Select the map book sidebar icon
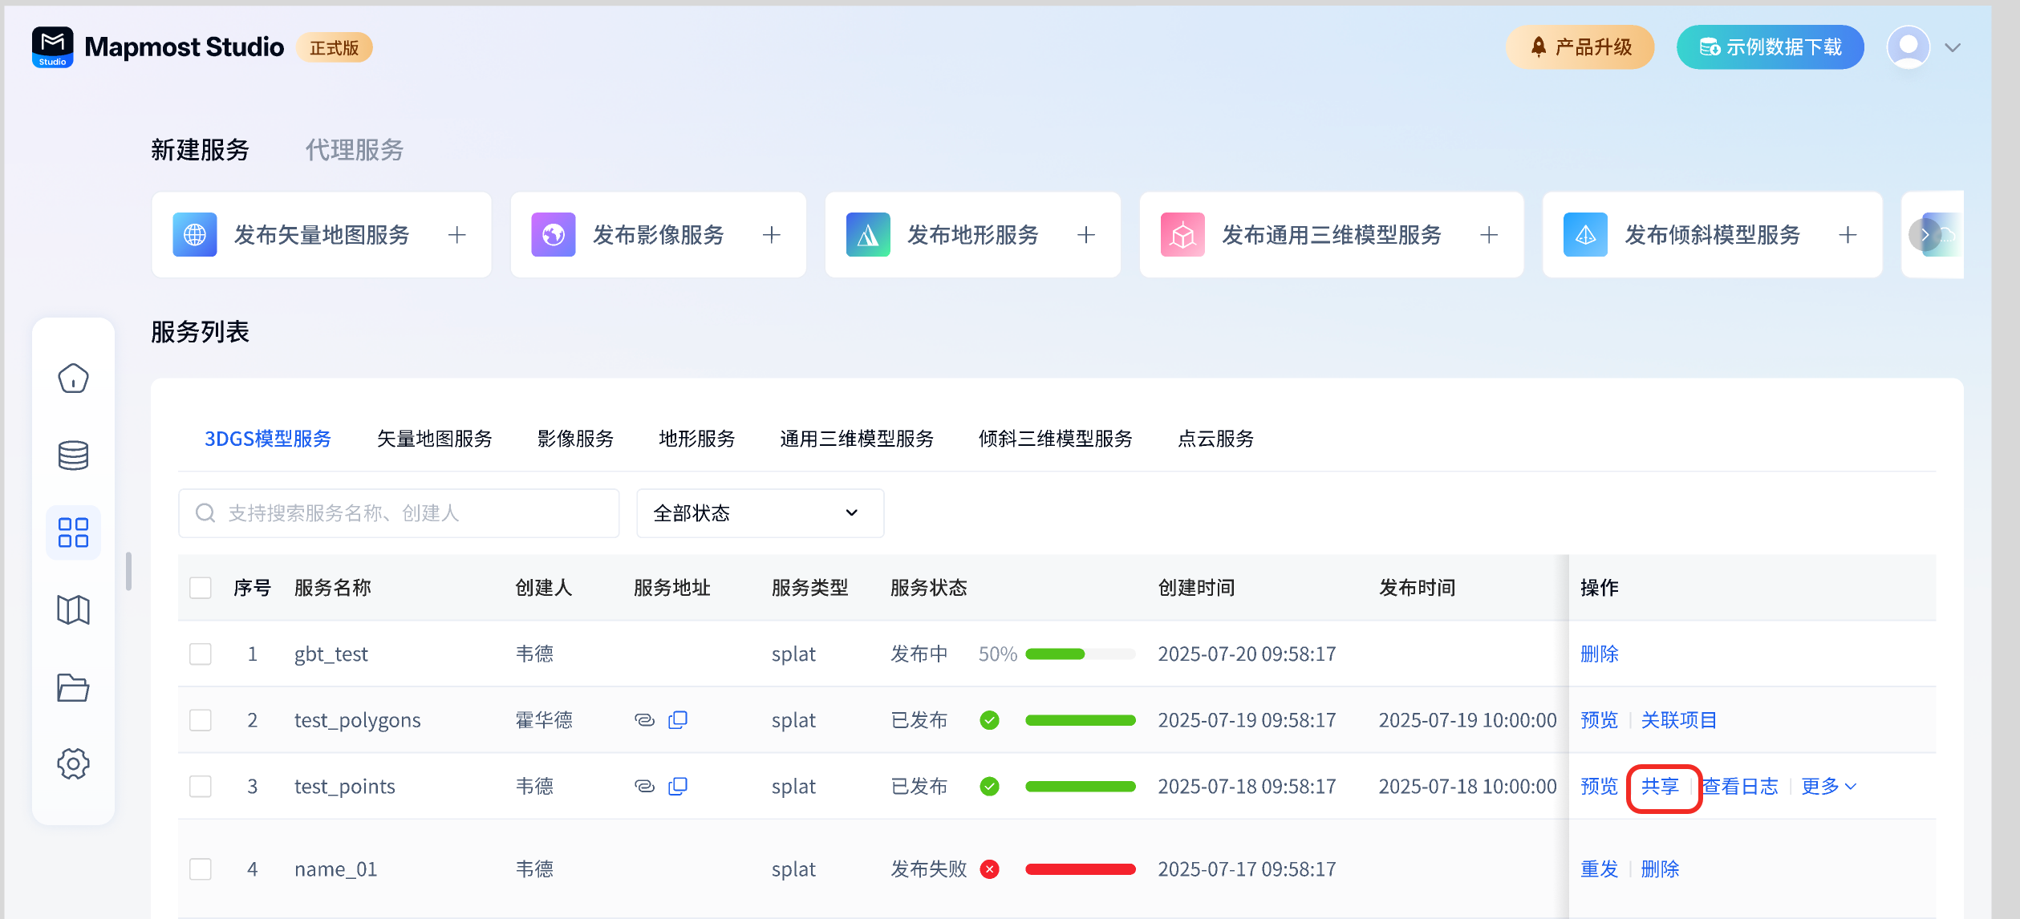 click(73, 609)
